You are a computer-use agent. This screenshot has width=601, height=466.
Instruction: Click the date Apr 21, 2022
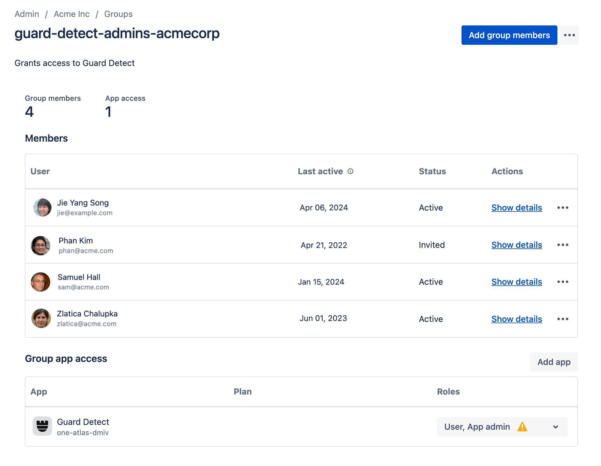pos(324,245)
